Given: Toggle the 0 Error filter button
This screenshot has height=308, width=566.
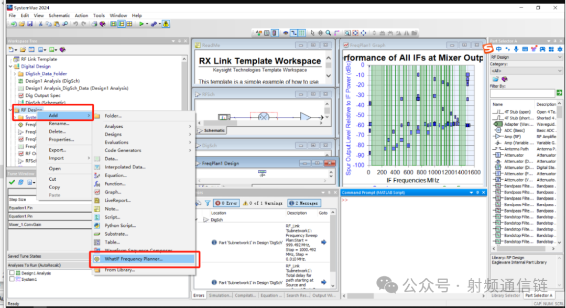Looking at the screenshot, I should point(226,203).
